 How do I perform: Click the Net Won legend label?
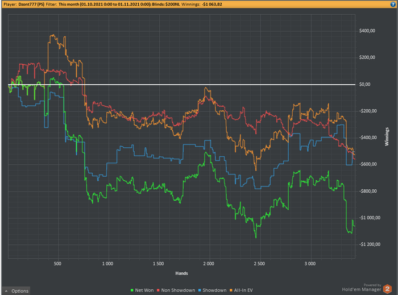pyautogui.click(x=144, y=290)
